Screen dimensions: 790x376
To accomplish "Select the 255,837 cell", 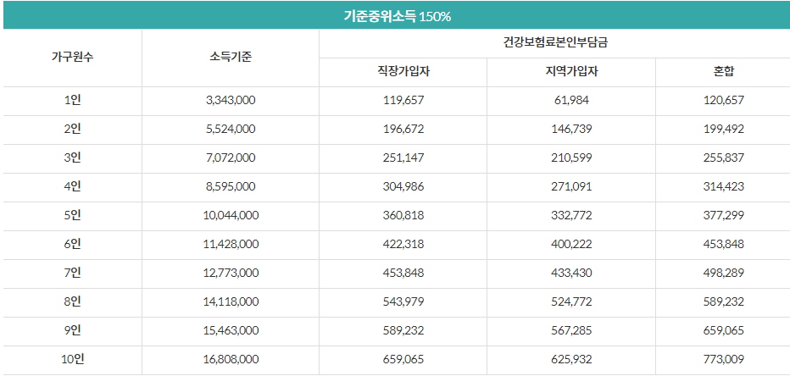I will (724, 158).
